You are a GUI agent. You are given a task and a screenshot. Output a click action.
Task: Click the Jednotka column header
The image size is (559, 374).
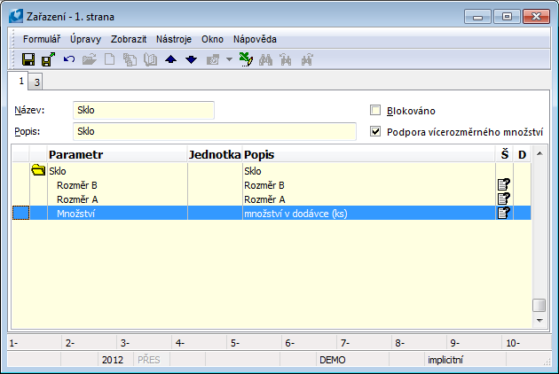215,154
